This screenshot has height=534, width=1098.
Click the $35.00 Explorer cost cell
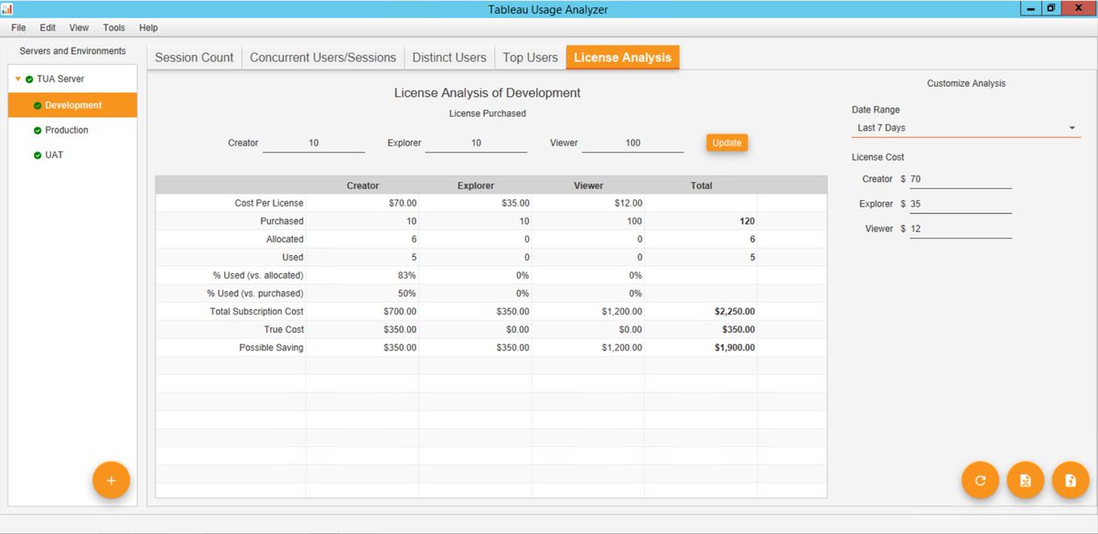pyautogui.click(x=476, y=203)
